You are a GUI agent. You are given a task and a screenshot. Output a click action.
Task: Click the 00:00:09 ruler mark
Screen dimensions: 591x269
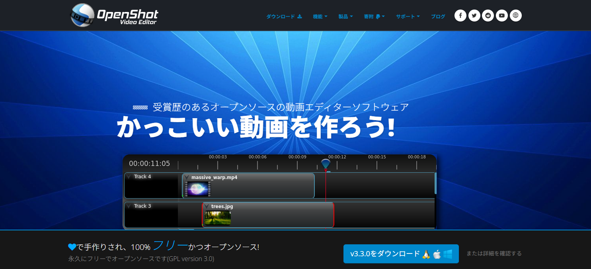[x=297, y=157]
